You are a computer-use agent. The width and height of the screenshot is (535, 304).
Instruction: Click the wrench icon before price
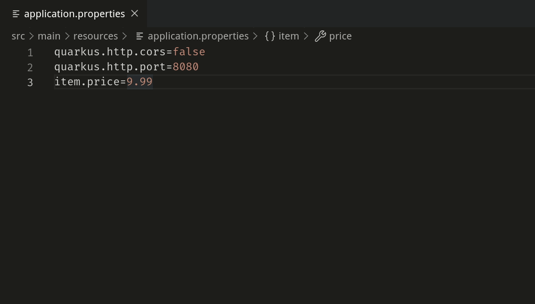pyautogui.click(x=320, y=36)
